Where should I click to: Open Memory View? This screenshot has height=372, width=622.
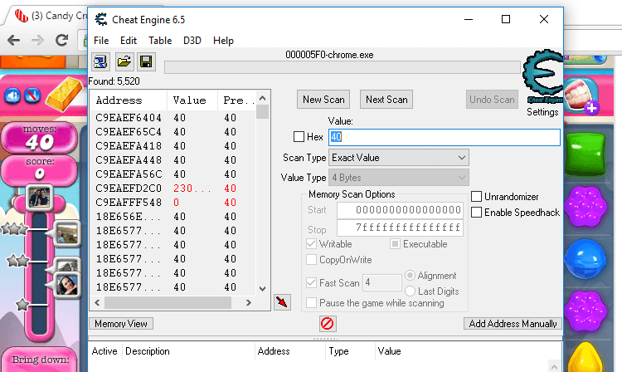(x=120, y=324)
